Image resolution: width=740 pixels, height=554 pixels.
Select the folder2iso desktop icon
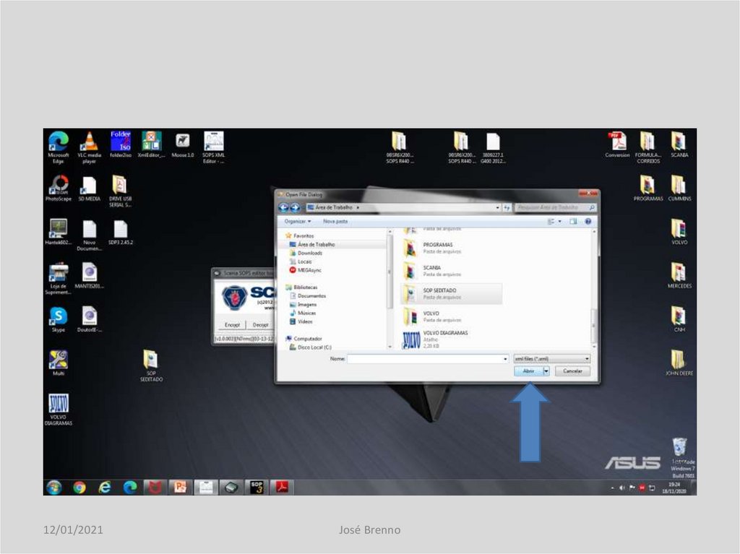pyautogui.click(x=121, y=144)
